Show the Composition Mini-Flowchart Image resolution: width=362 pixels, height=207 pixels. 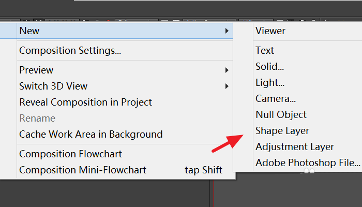pos(83,170)
